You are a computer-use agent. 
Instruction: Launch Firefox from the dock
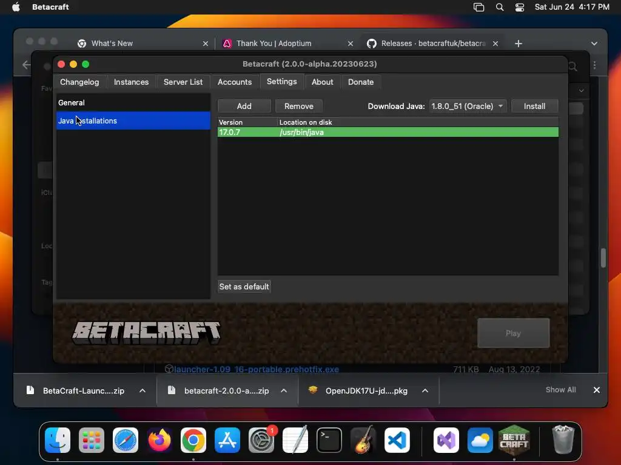[159, 440]
